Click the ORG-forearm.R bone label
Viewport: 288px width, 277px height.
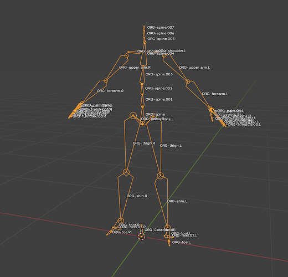coord(110,91)
